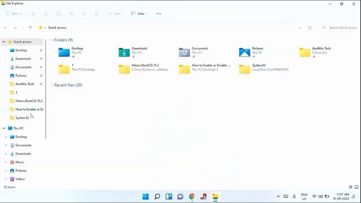Expand Music under This PC

click(x=6, y=162)
